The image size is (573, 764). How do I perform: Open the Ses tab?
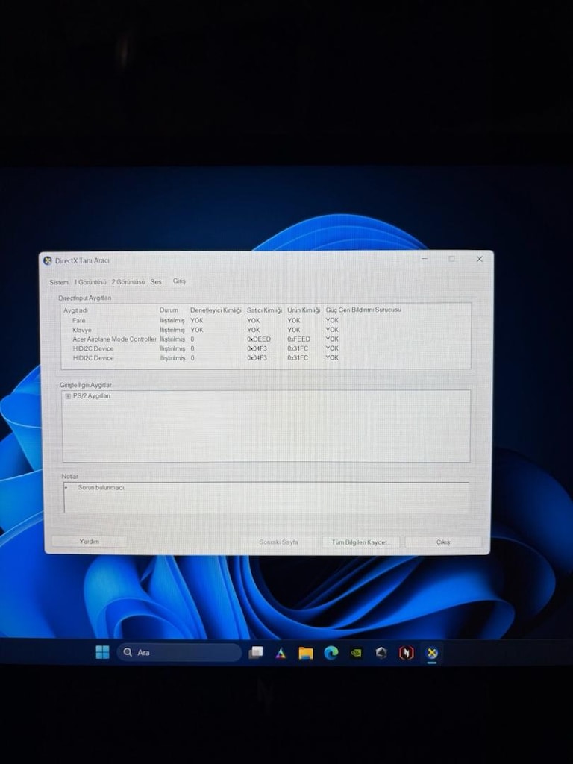point(156,282)
